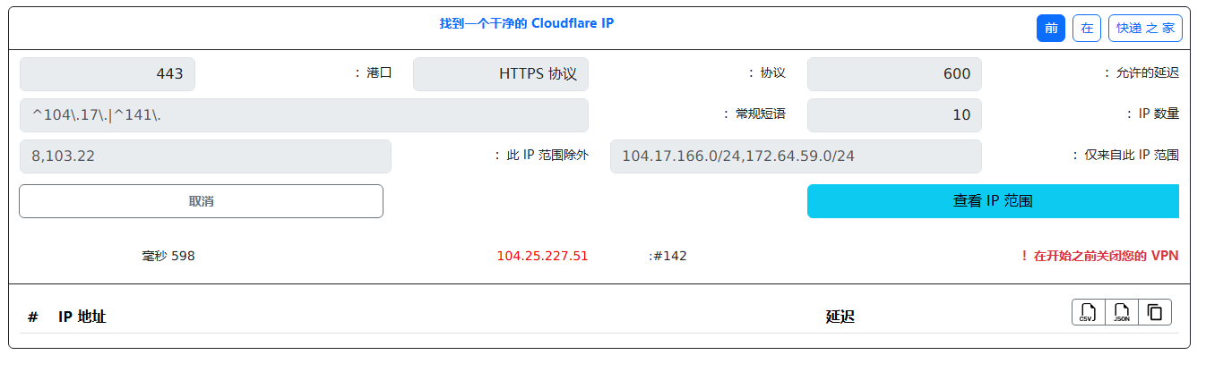This screenshot has width=1206, height=372.
Task: Click the IP count field showing 10
Action: point(893,115)
